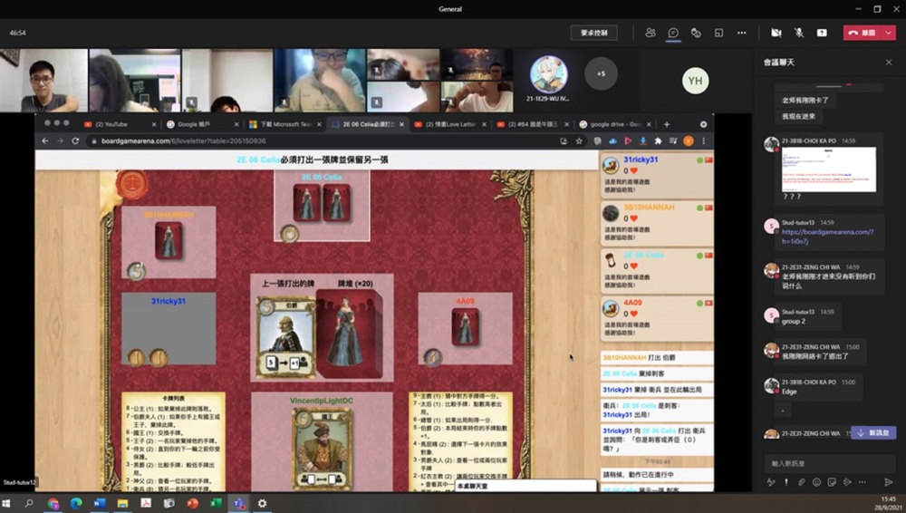The height and width of the screenshot is (513, 906).
Task: Close the 2E 06 Celia browser tab
Action: click(x=401, y=124)
